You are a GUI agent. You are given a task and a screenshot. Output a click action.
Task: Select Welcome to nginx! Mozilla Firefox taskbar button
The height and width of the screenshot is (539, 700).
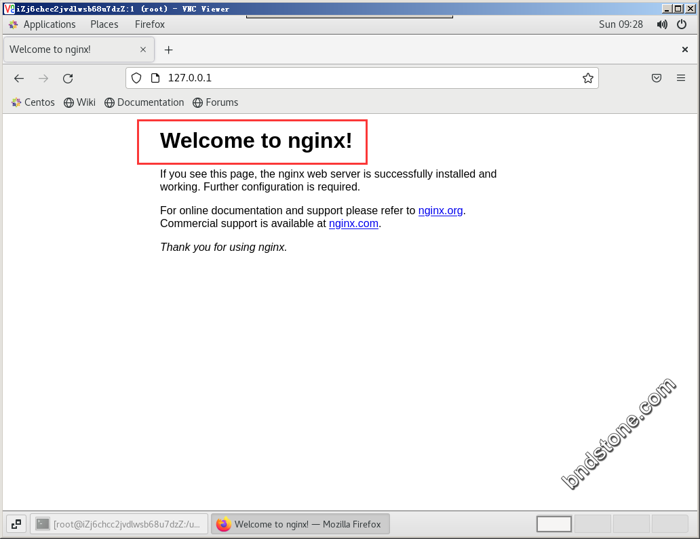coord(300,524)
